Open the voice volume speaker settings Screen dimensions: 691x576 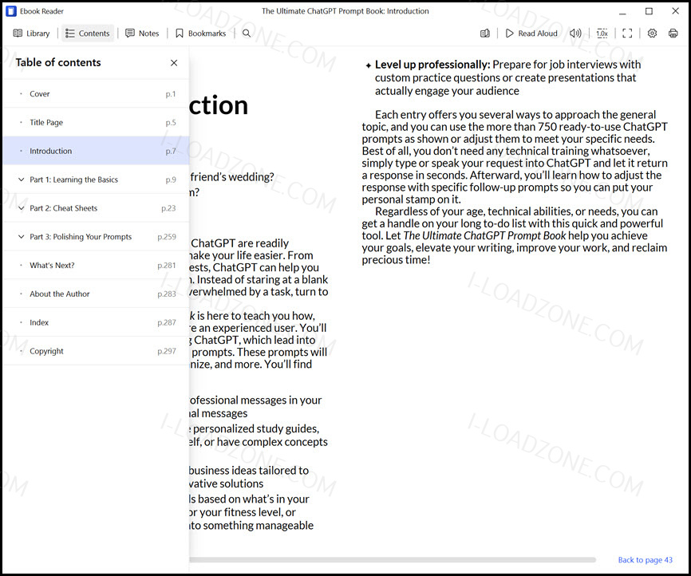point(575,33)
